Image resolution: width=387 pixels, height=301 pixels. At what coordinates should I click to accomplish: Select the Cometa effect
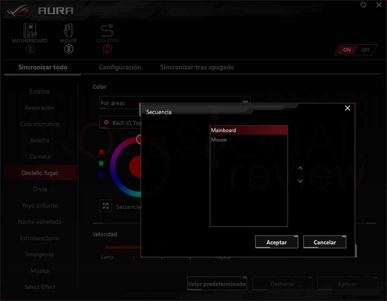pos(40,157)
